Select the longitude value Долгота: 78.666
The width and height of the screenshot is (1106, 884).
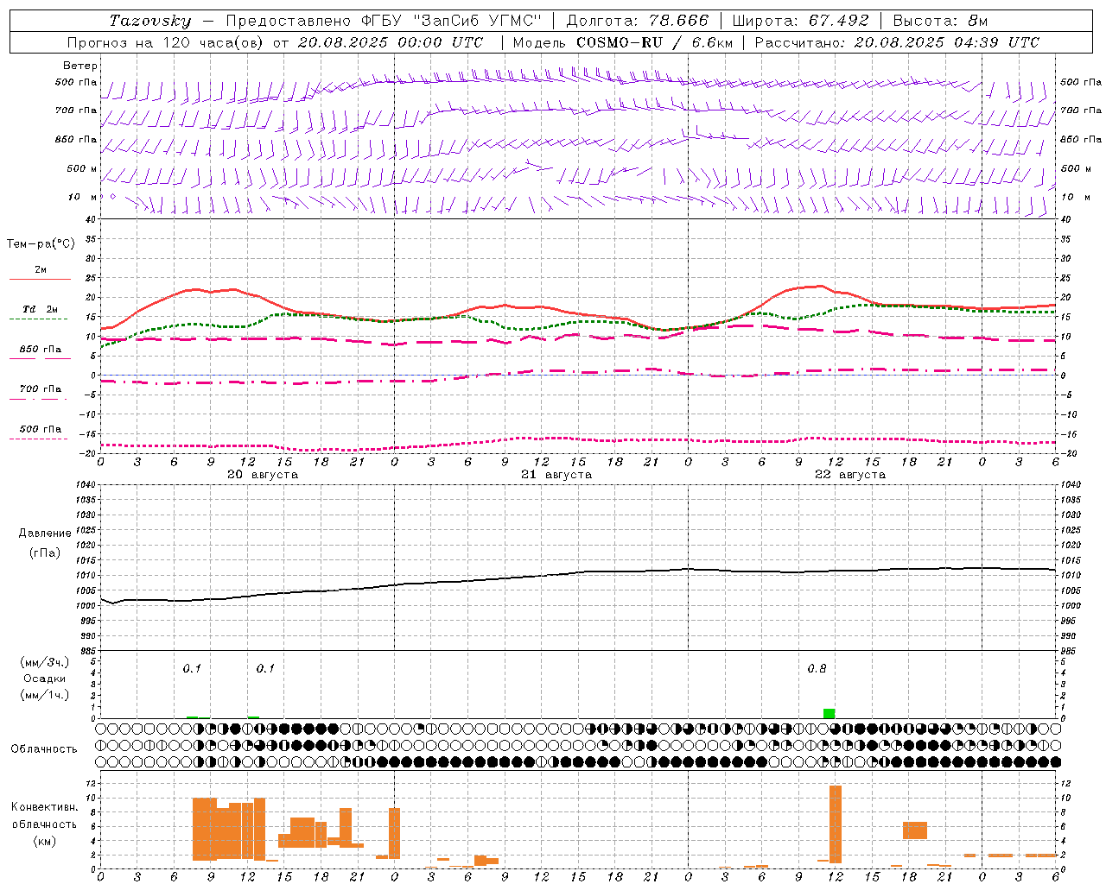click(637, 21)
